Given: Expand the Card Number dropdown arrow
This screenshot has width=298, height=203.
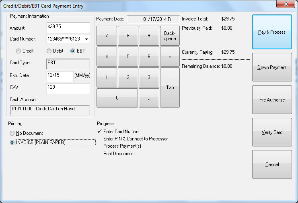Looking at the screenshot, I should [87, 39].
